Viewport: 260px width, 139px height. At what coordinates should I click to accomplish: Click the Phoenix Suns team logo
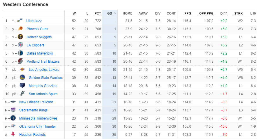(20, 28)
